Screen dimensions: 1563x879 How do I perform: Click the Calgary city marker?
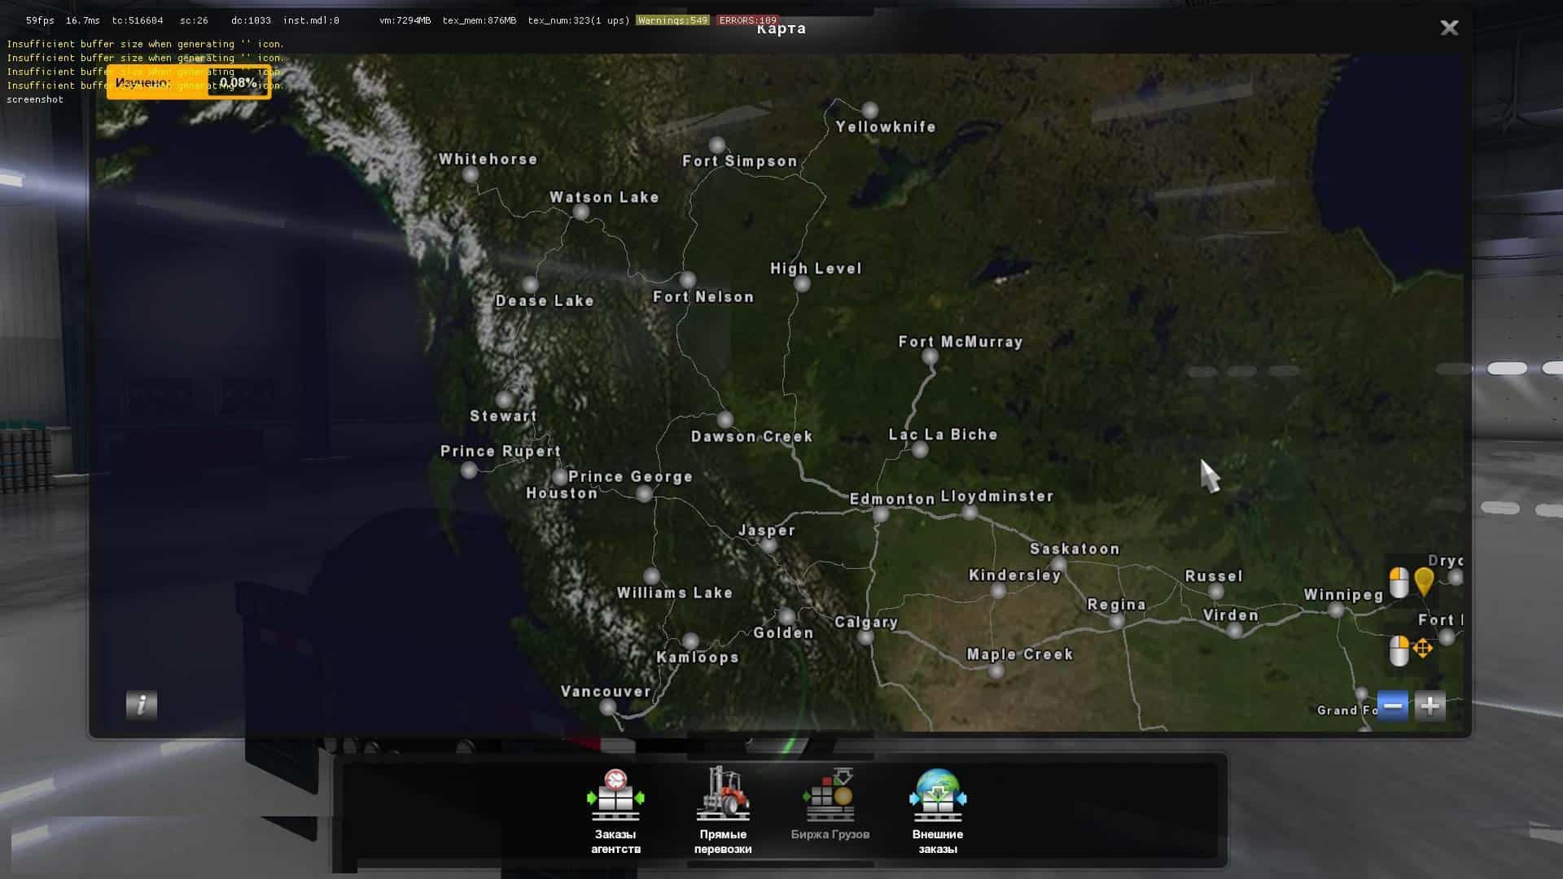tap(866, 637)
